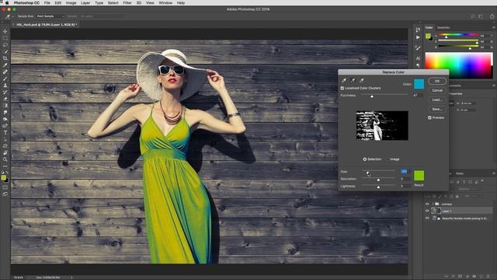497x280 pixels.
Task: Click the green Result swatch
Action: tap(419, 176)
